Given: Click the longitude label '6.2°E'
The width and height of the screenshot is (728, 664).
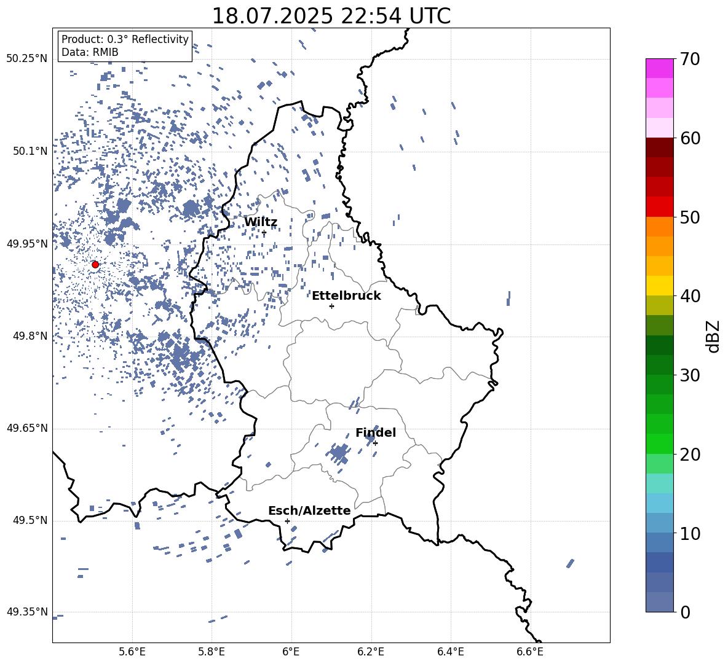Looking at the screenshot, I should (371, 652).
